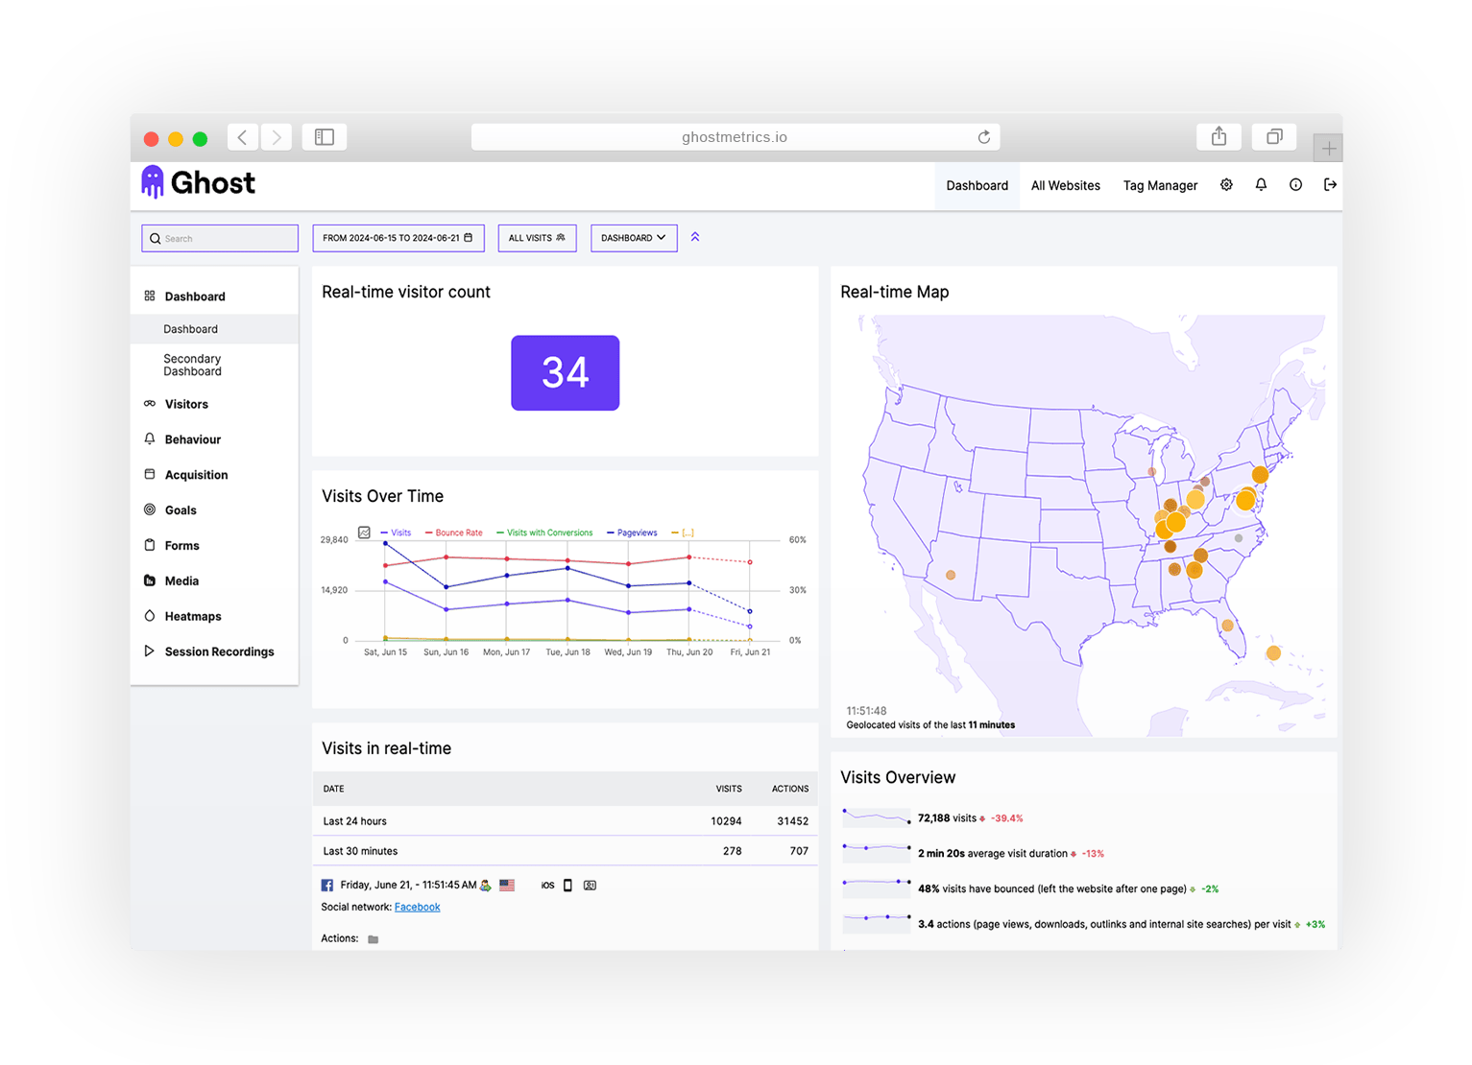
Task: Open settings via the gear icon
Action: [x=1226, y=184]
